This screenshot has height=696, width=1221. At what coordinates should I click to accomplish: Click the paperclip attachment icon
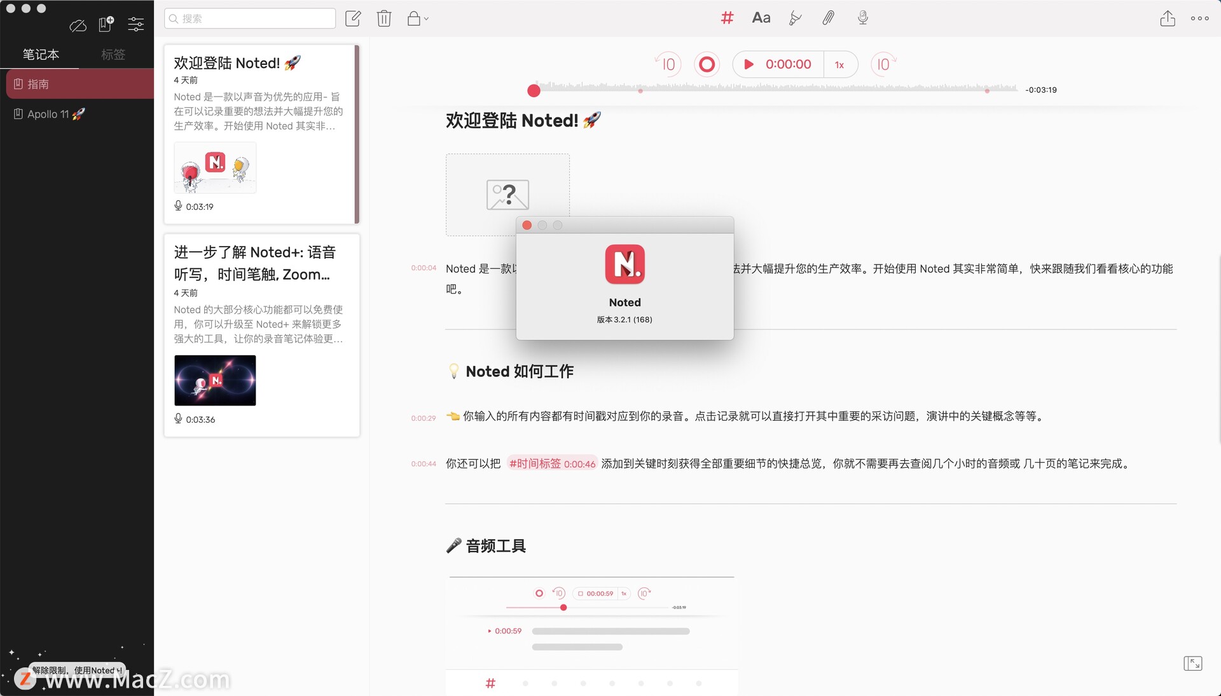coord(828,18)
